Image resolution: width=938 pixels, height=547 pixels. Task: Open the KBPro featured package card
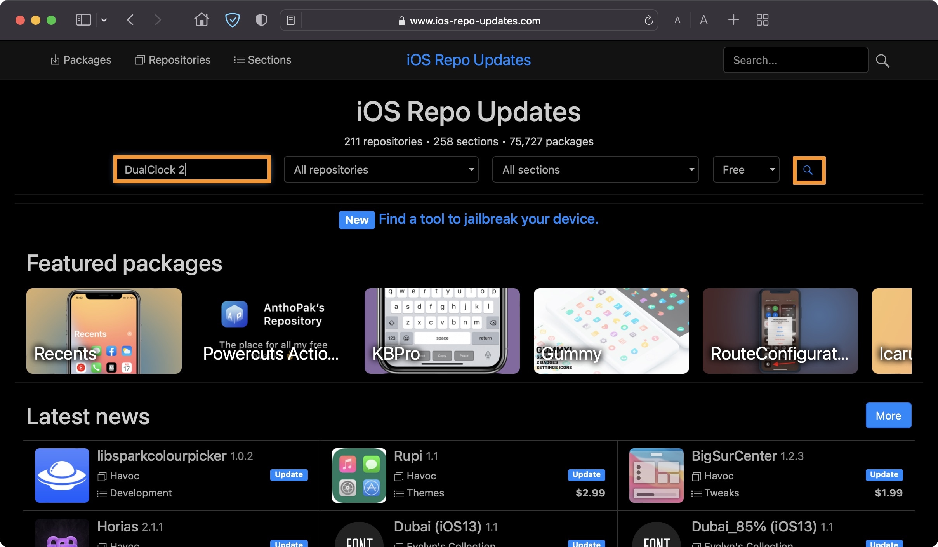(x=442, y=331)
